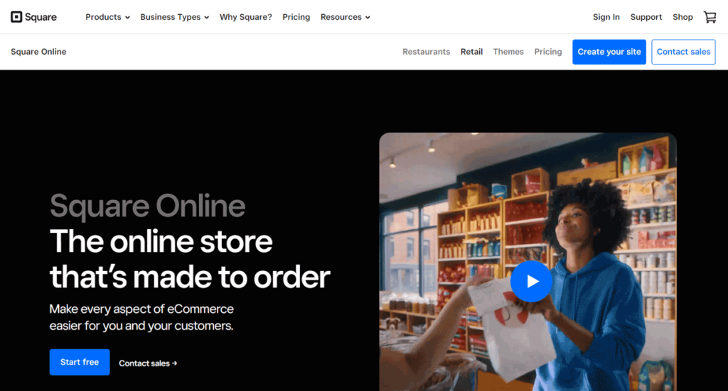The height and width of the screenshot is (391, 728).
Task: Go to Pricing in top navigation
Action: pyautogui.click(x=296, y=17)
